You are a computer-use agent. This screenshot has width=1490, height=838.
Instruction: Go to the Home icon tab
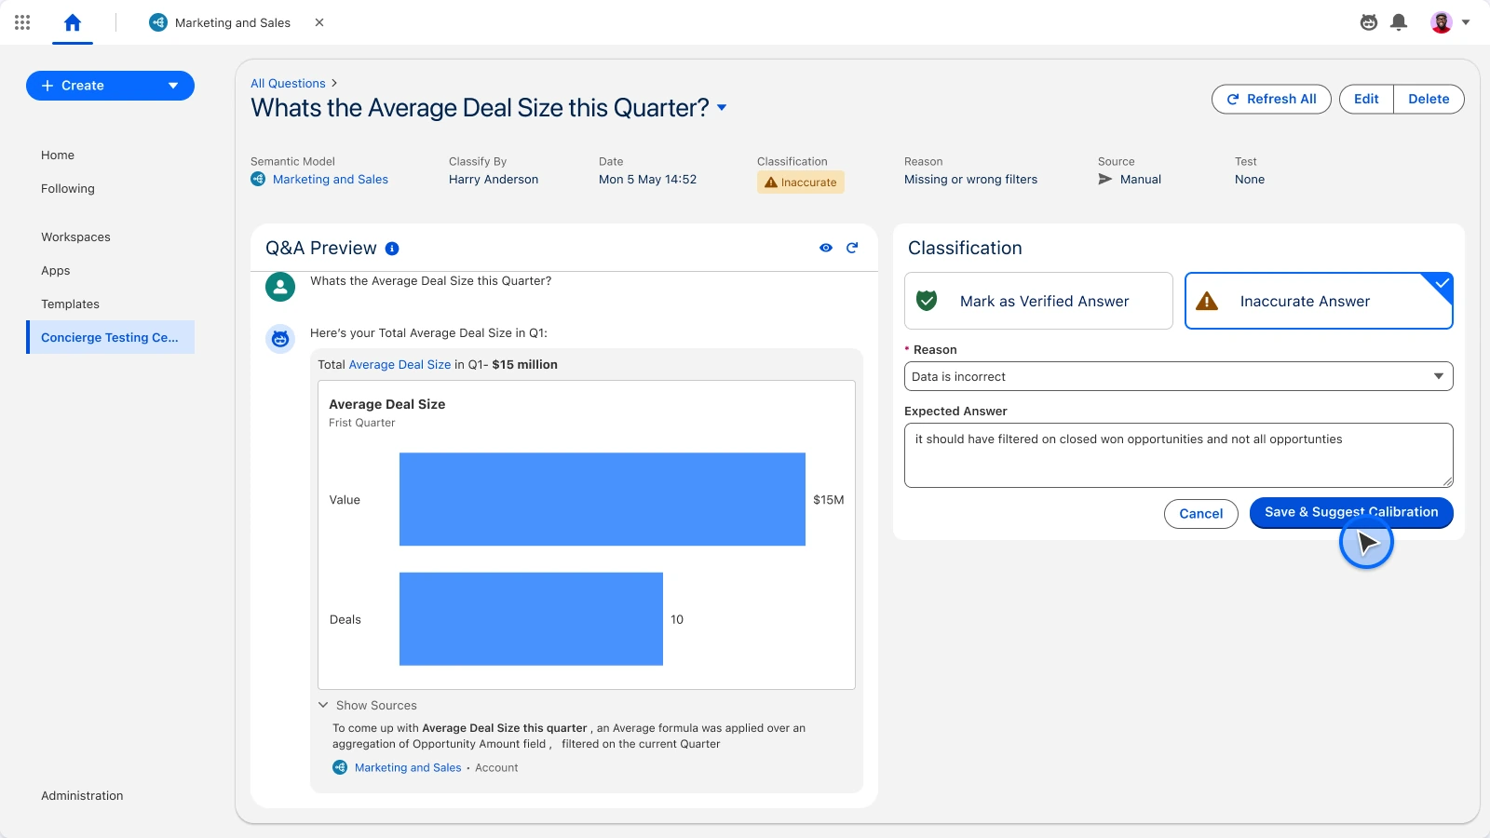73,22
